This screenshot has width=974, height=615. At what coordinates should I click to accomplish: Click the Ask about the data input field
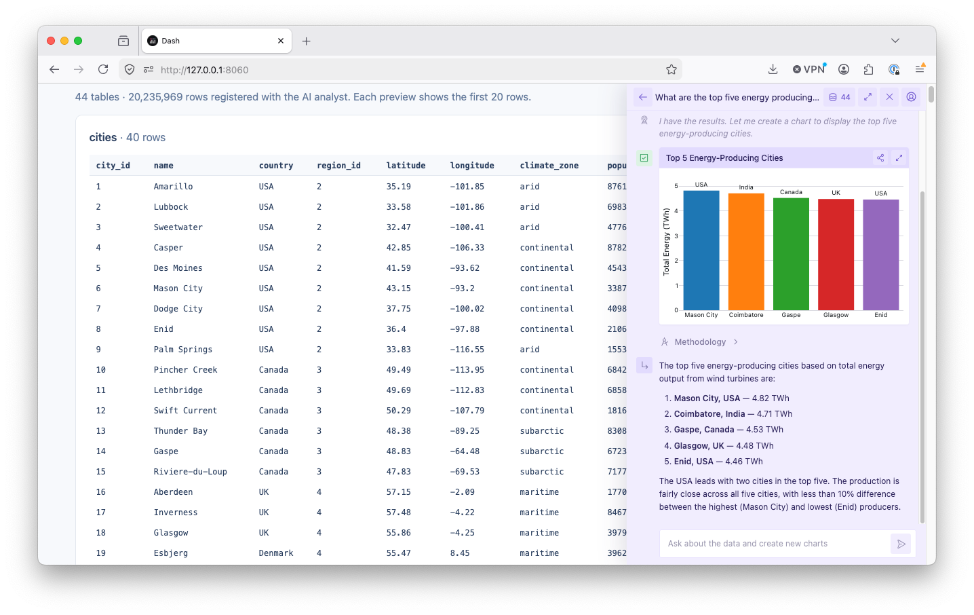pos(775,544)
